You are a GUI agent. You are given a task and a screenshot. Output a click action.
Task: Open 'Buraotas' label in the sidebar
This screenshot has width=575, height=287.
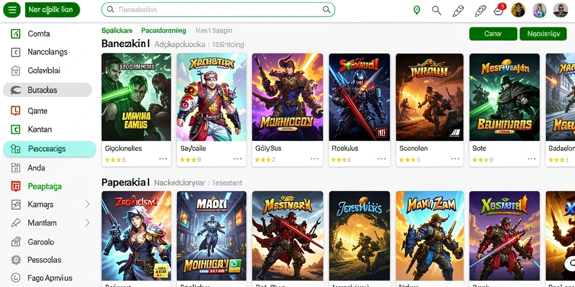[43, 90]
